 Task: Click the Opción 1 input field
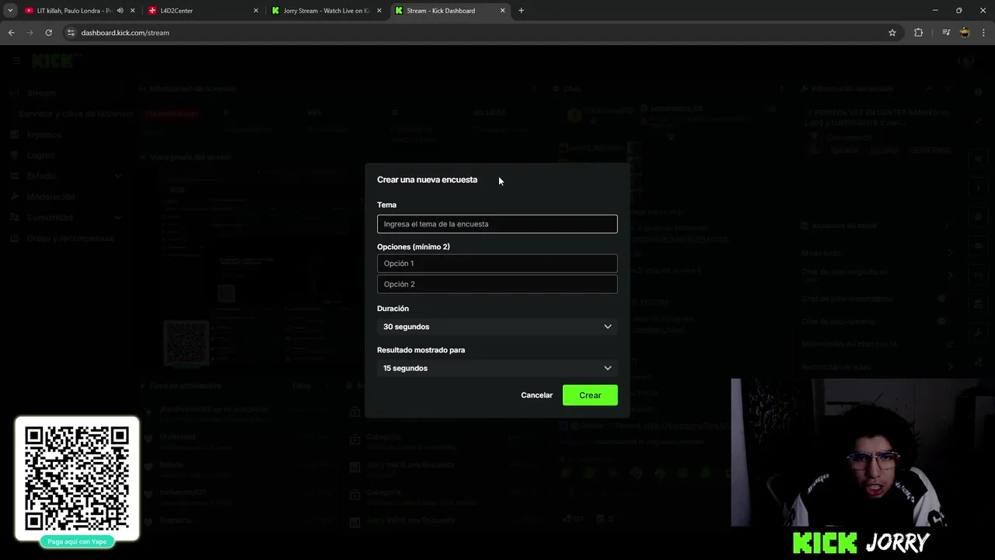[497, 264]
